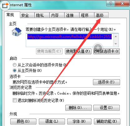Select the 从上次会话中的选项卡开始 radio button
The image size is (130, 126).
[15, 65]
